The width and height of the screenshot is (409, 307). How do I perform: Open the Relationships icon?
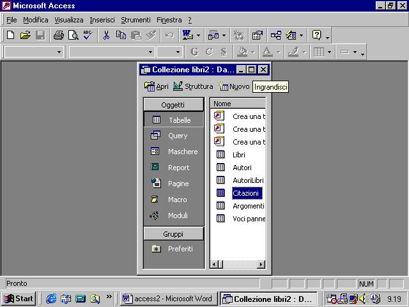[x=276, y=35]
